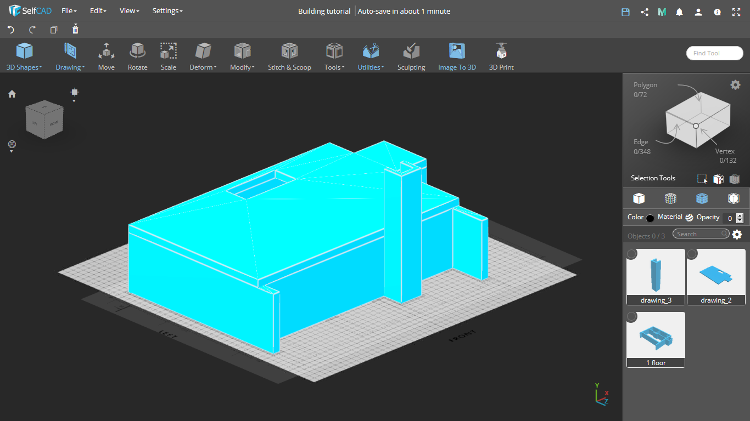Click the Objects search field

701,234
